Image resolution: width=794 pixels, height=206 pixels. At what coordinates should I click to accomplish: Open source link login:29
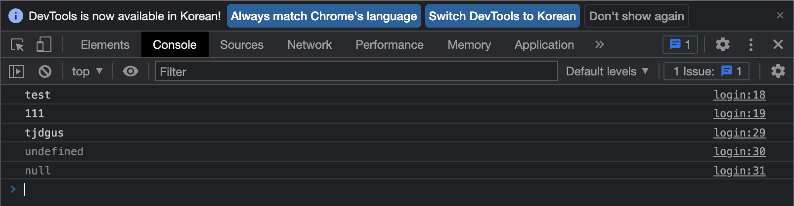tap(739, 133)
